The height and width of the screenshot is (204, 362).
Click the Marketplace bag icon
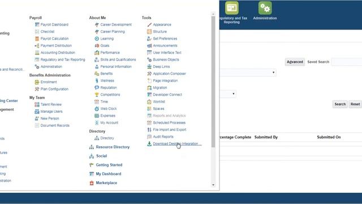(x=92, y=183)
